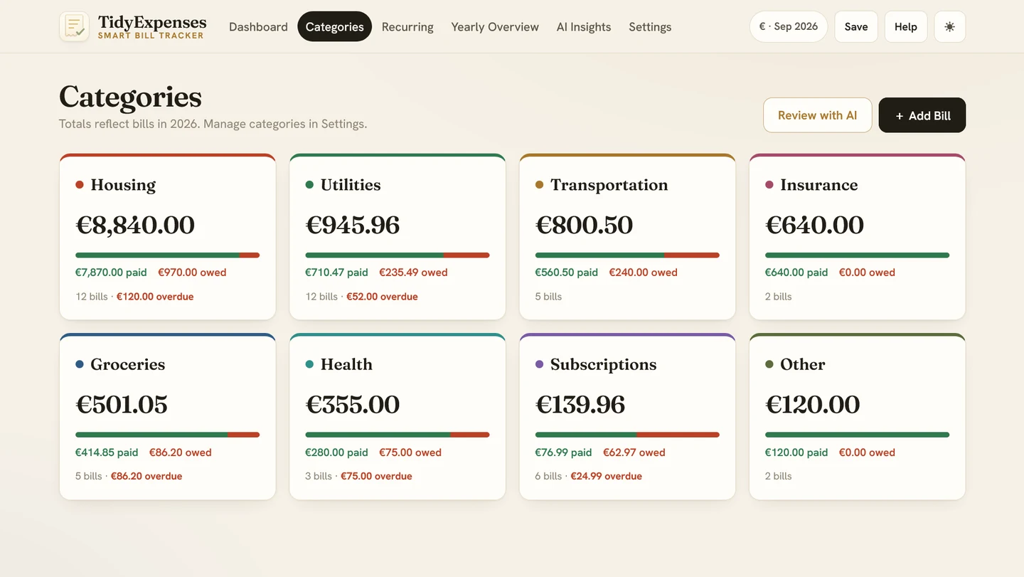
Task: Click the green Utilities color dot
Action: [309, 185]
